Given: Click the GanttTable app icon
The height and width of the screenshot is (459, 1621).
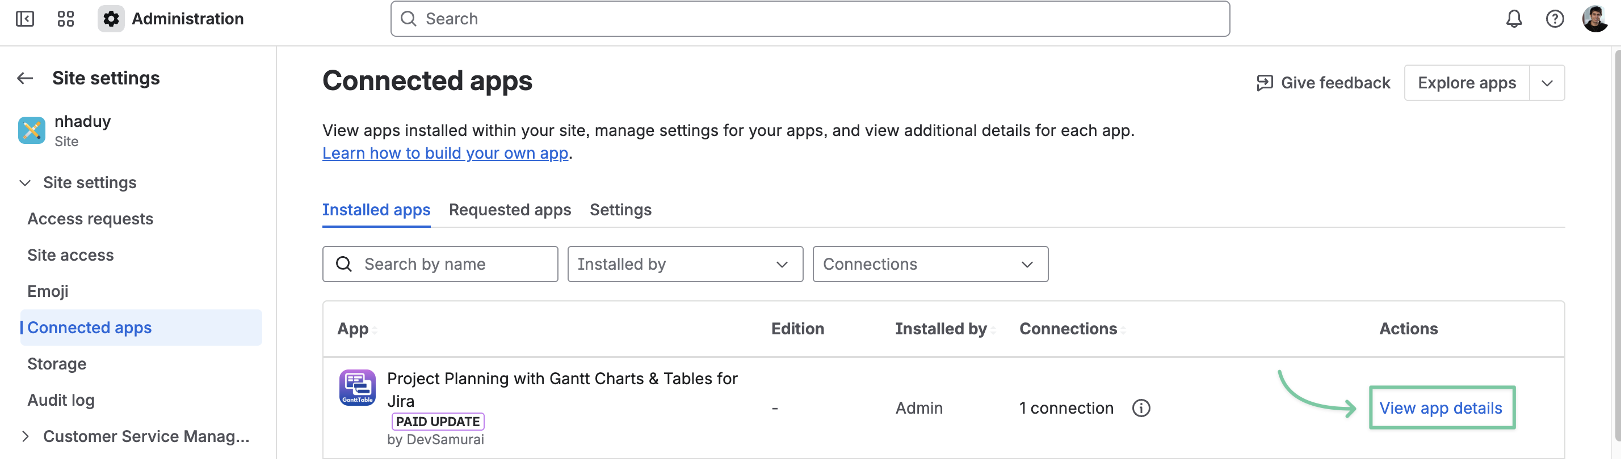Looking at the screenshot, I should (358, 388).
